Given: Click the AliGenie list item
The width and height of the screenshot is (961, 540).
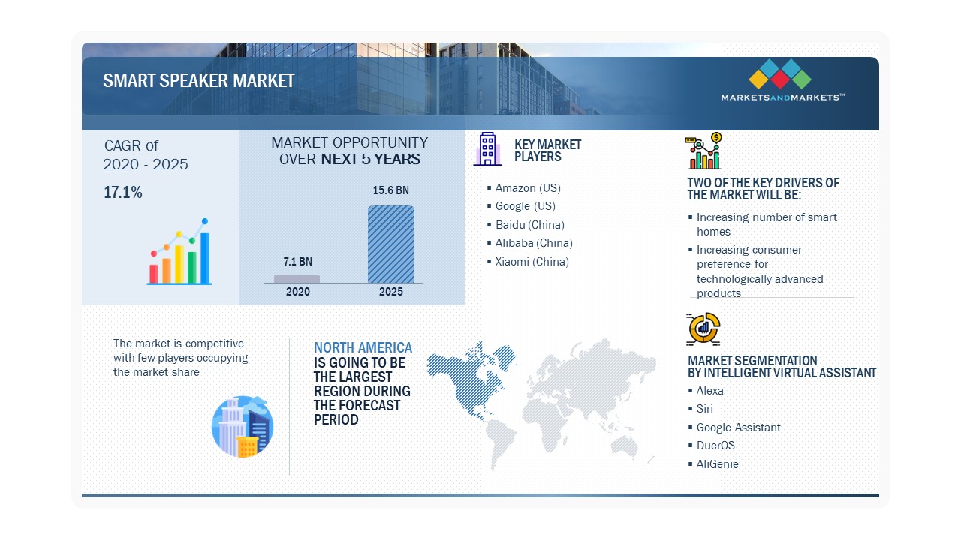Looking at the screenshot, I should pyautogui.click(x=717, y=464).
